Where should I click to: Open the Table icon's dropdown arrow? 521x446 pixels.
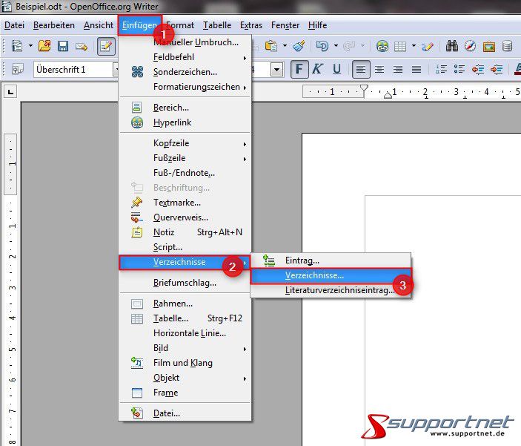tap(414, 45)
